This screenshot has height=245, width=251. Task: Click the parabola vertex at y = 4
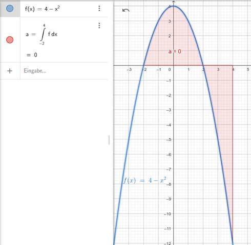(x=174, y=6)
